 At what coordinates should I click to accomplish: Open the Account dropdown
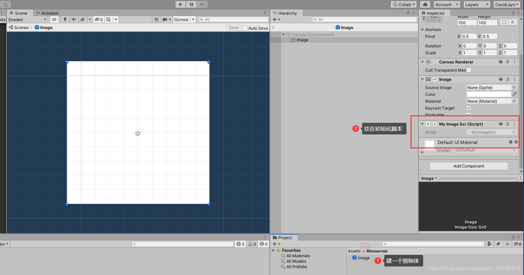[447, 4]
